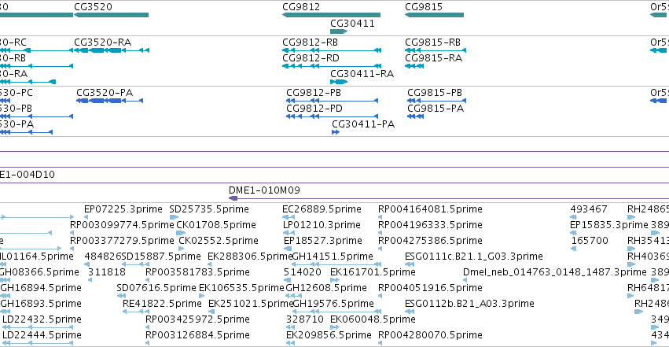Select the CG3520-PA protein glyph
The width and height of the screenshot is (669, 347).
coord(109,101)
